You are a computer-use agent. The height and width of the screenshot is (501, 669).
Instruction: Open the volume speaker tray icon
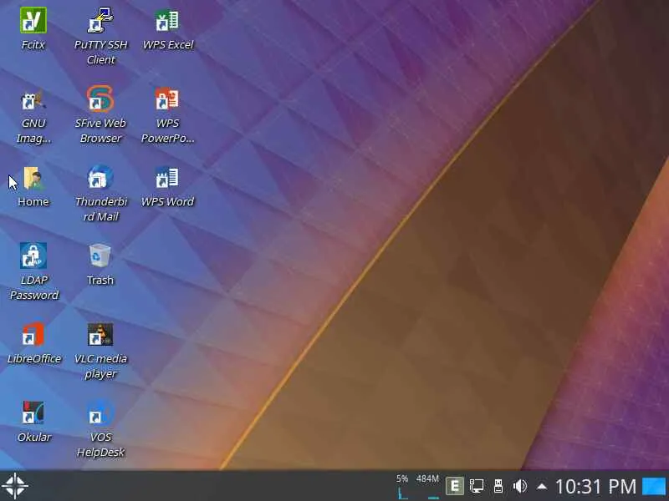click(x=519, y=486)
